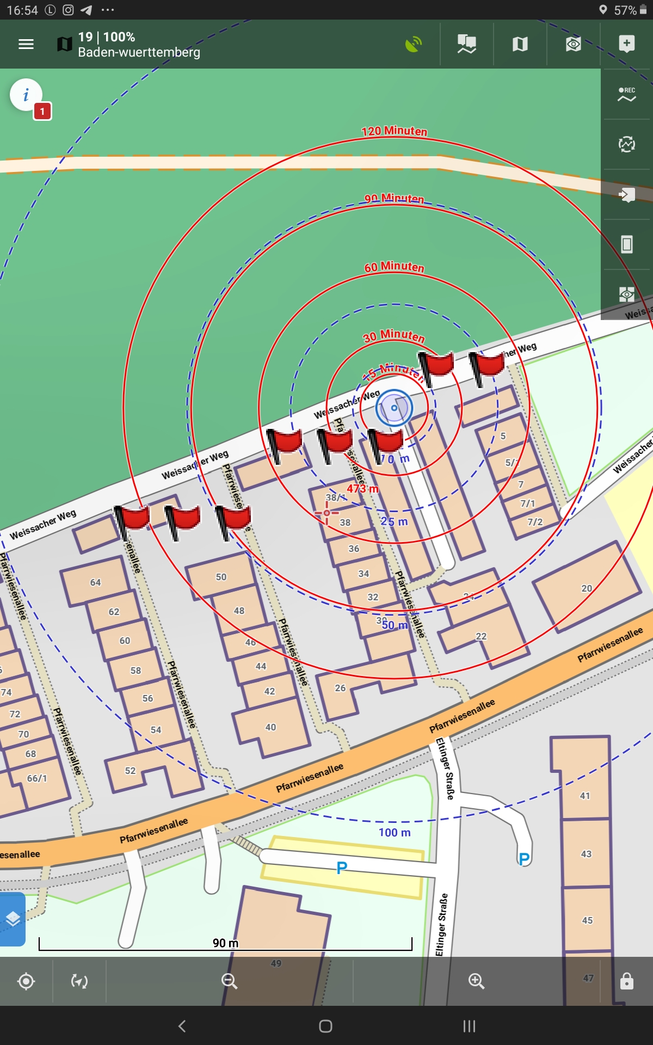Tap the import data icon
The image size is (653, 1045).
pyautogui.click(x=626, y=194)
